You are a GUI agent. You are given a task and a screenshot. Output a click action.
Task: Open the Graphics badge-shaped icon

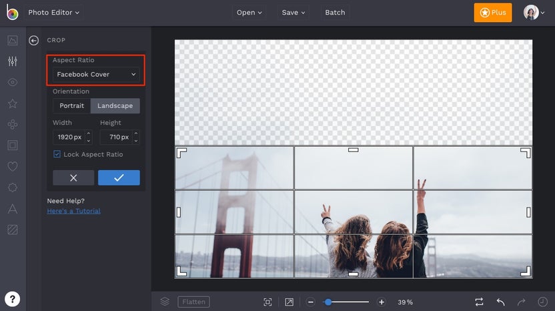[13, 188]
